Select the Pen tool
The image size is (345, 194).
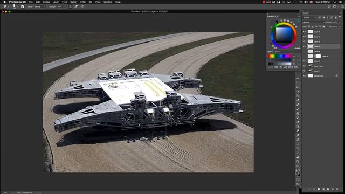tap(298, 140)
